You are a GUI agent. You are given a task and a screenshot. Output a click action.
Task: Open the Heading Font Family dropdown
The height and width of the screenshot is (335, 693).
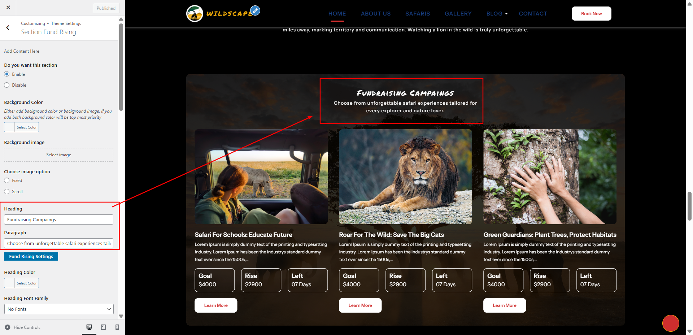click(x=59, y=309)
